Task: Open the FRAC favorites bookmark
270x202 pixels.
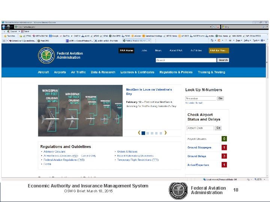Action: 27,36
